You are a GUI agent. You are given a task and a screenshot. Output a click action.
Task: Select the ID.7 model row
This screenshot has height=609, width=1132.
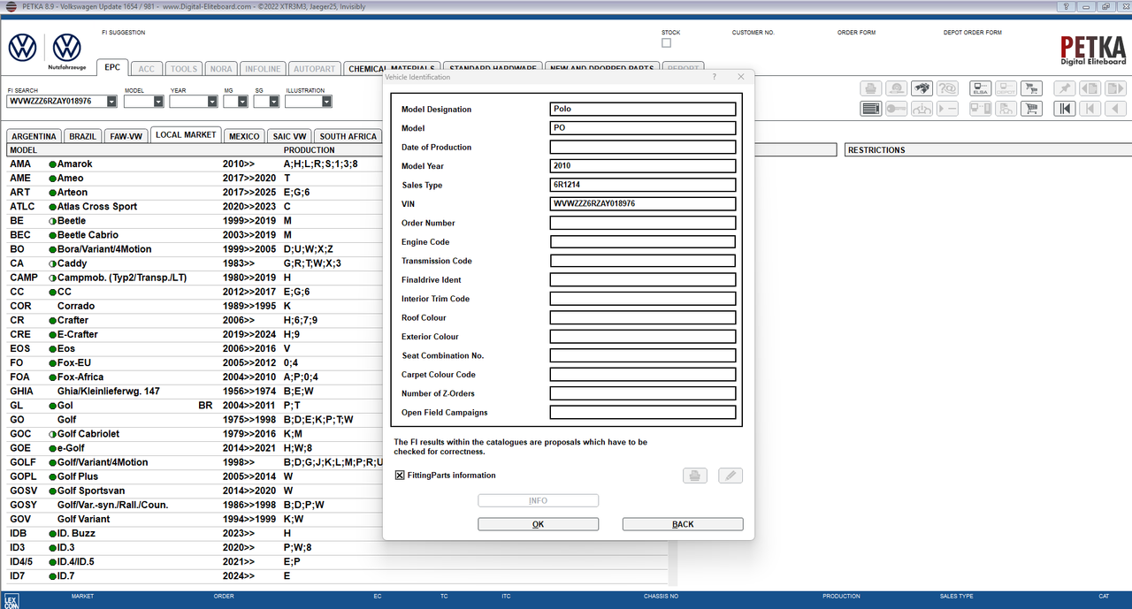tap(195, 576)
